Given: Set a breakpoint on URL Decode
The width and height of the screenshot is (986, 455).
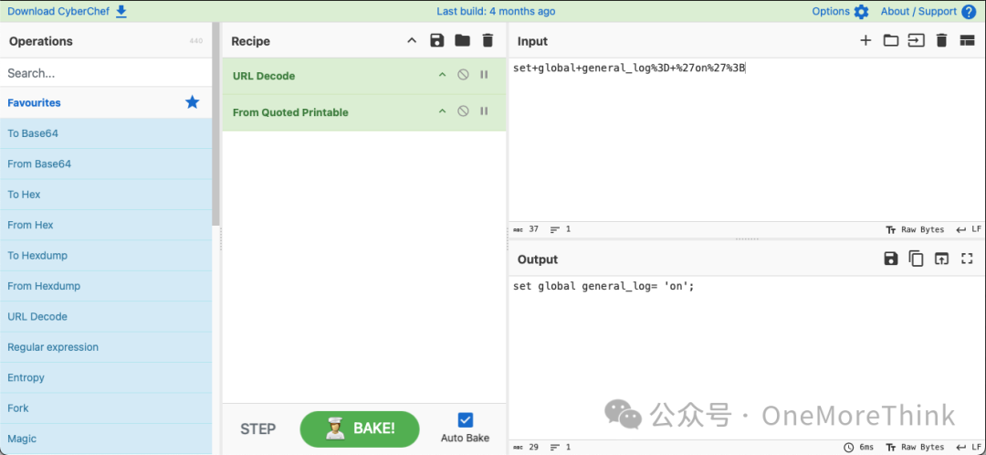Looking at the screenshot, I should point(484,75).
